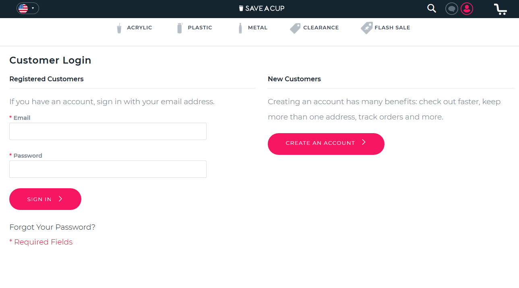Click the Create an Account button
Image resolution: width=519 pixels, height=288 pixels.
click(326, 144)
